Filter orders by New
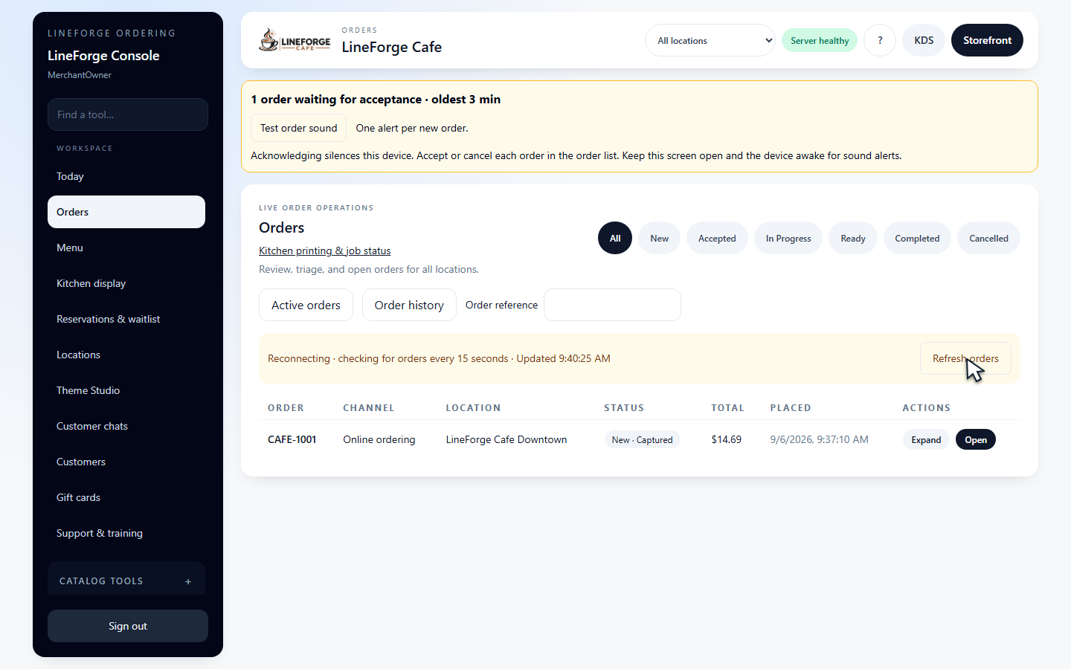 (x=659, y=238)
